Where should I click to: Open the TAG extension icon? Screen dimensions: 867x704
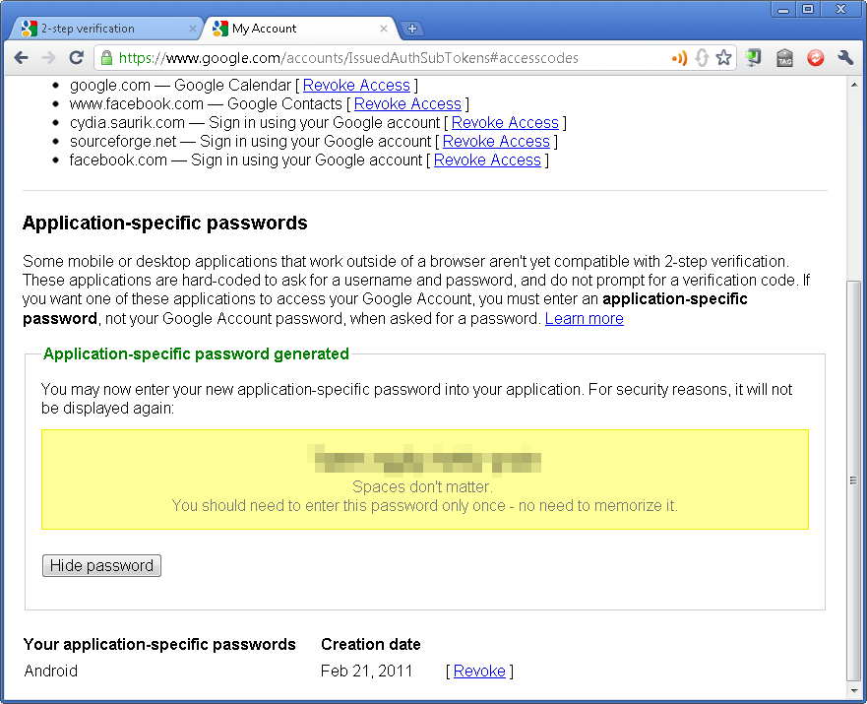(784, 57)
